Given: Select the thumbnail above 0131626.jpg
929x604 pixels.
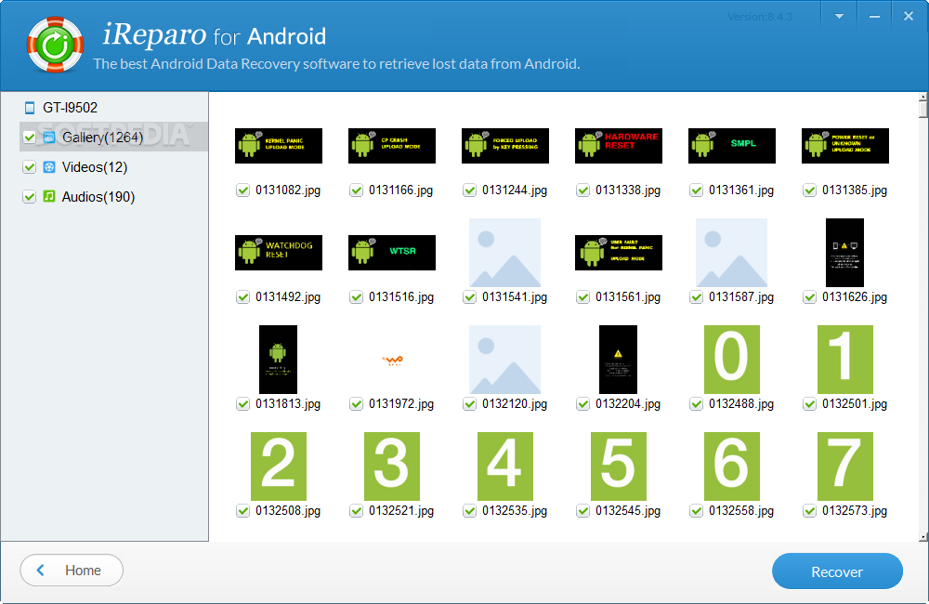Looking at the screenshot, I should tap(844, 253).
